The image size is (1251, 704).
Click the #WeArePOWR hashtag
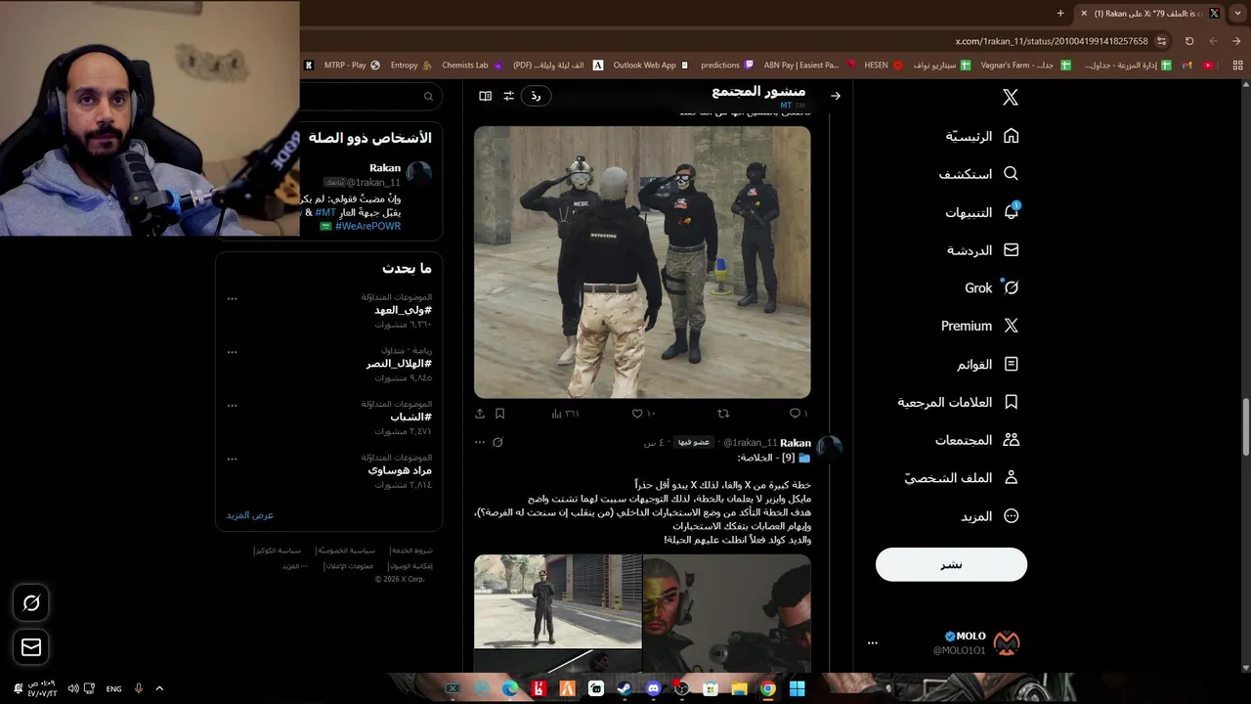pos(368,226)
